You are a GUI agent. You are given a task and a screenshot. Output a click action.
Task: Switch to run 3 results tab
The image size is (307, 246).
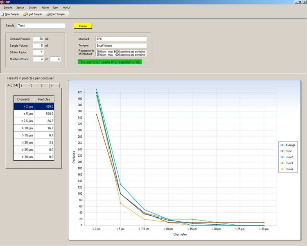click(45, 86)
